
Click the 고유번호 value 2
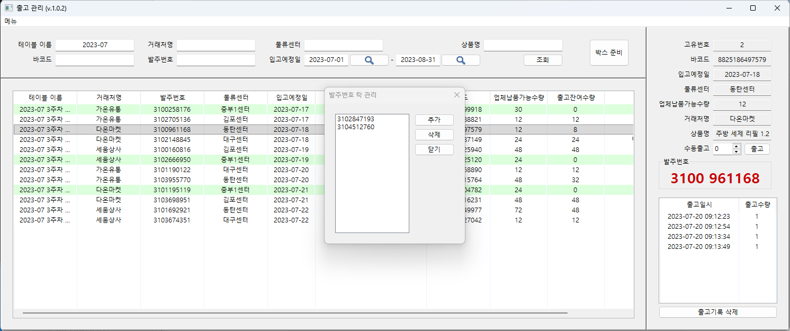(x=742, y=45)
